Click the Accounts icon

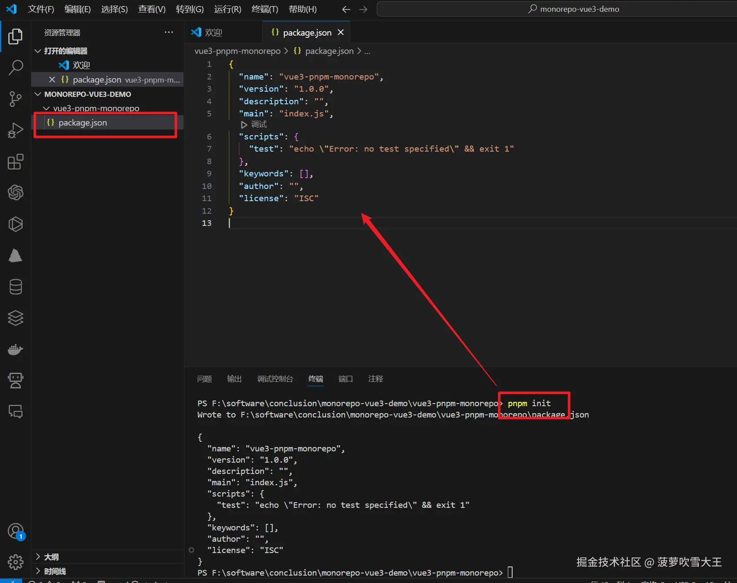point(16,531)
